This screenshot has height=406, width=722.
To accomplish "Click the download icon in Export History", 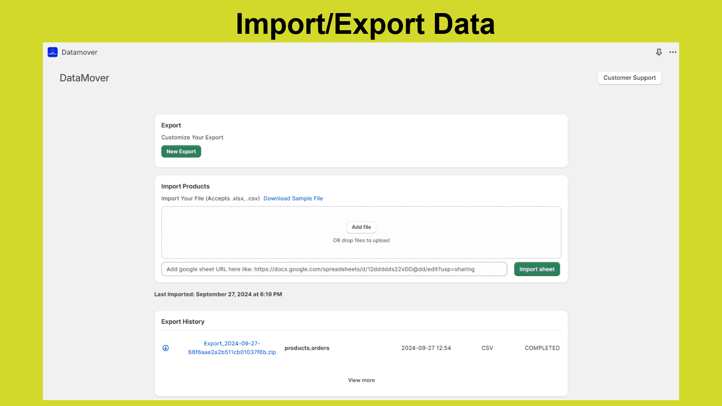I will pyautogui.click(x=166, y=348).
